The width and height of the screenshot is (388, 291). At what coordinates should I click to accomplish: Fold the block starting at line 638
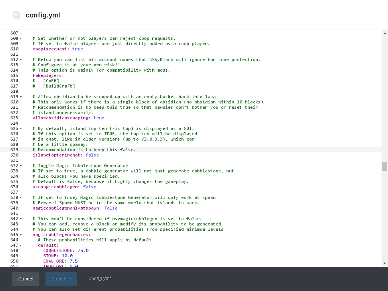tap(21, 198)
